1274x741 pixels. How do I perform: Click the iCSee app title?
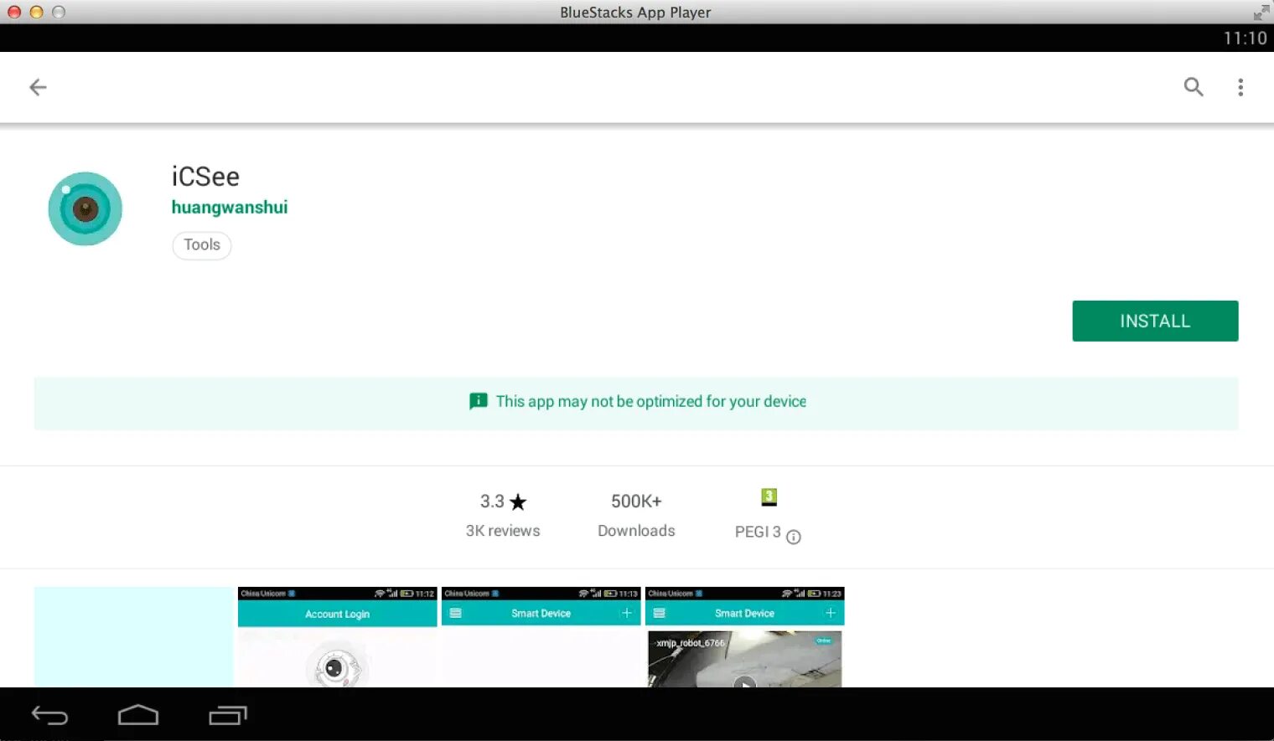tap(205, 177)
